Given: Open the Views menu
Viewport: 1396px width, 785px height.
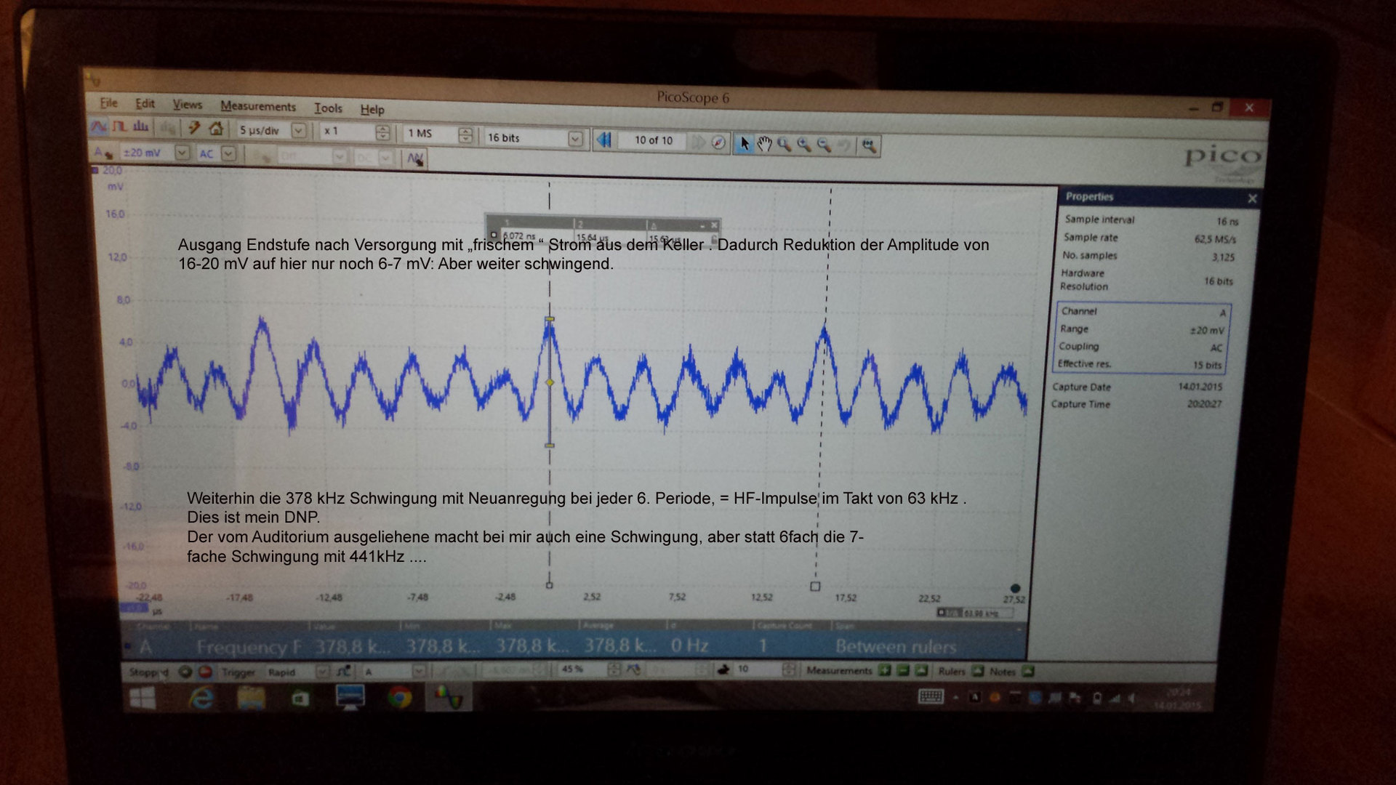Looking at the screenshot, I should (x=188, y=105).
